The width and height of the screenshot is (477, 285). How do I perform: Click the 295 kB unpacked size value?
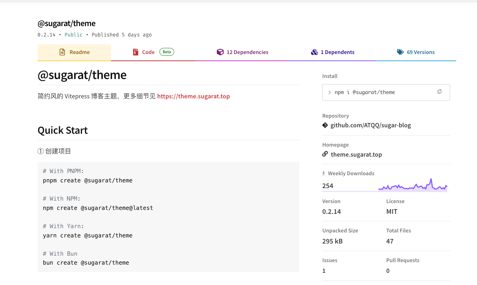[x=333, y=241]
